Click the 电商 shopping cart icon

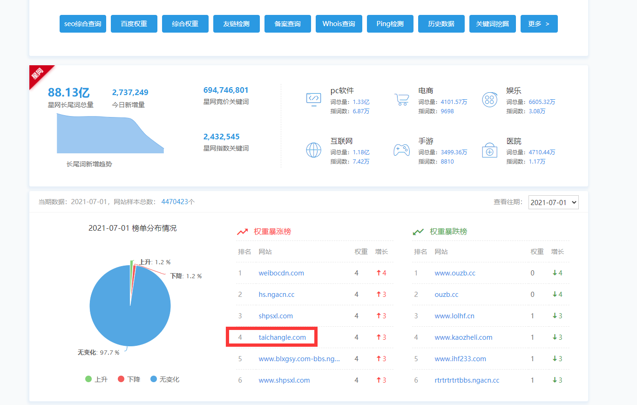click(x=401, y=100)
